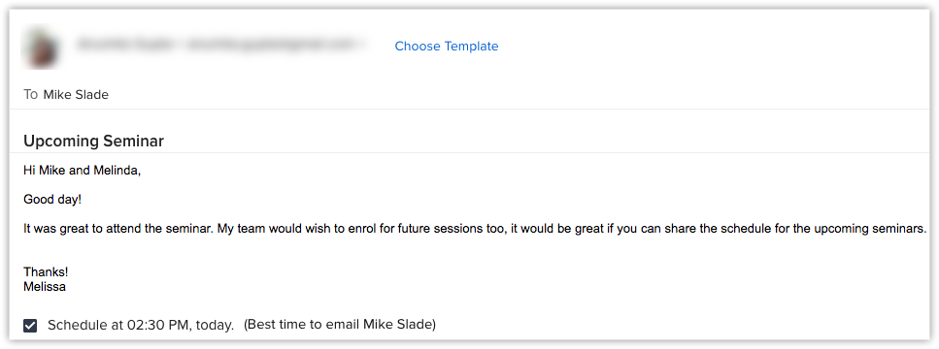Viewport: 939px width, 349px height.
Task: Click the Best time to email note
Action: coord(340,325)
